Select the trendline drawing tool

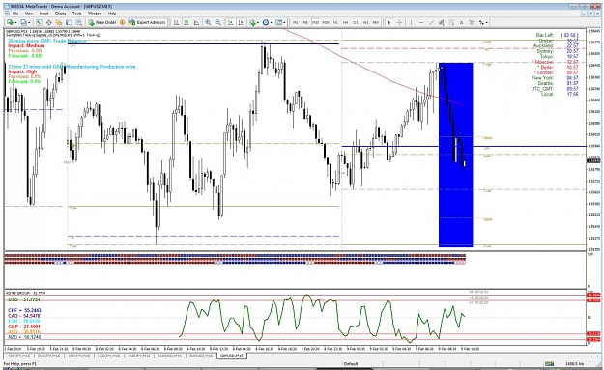[431, 22]
